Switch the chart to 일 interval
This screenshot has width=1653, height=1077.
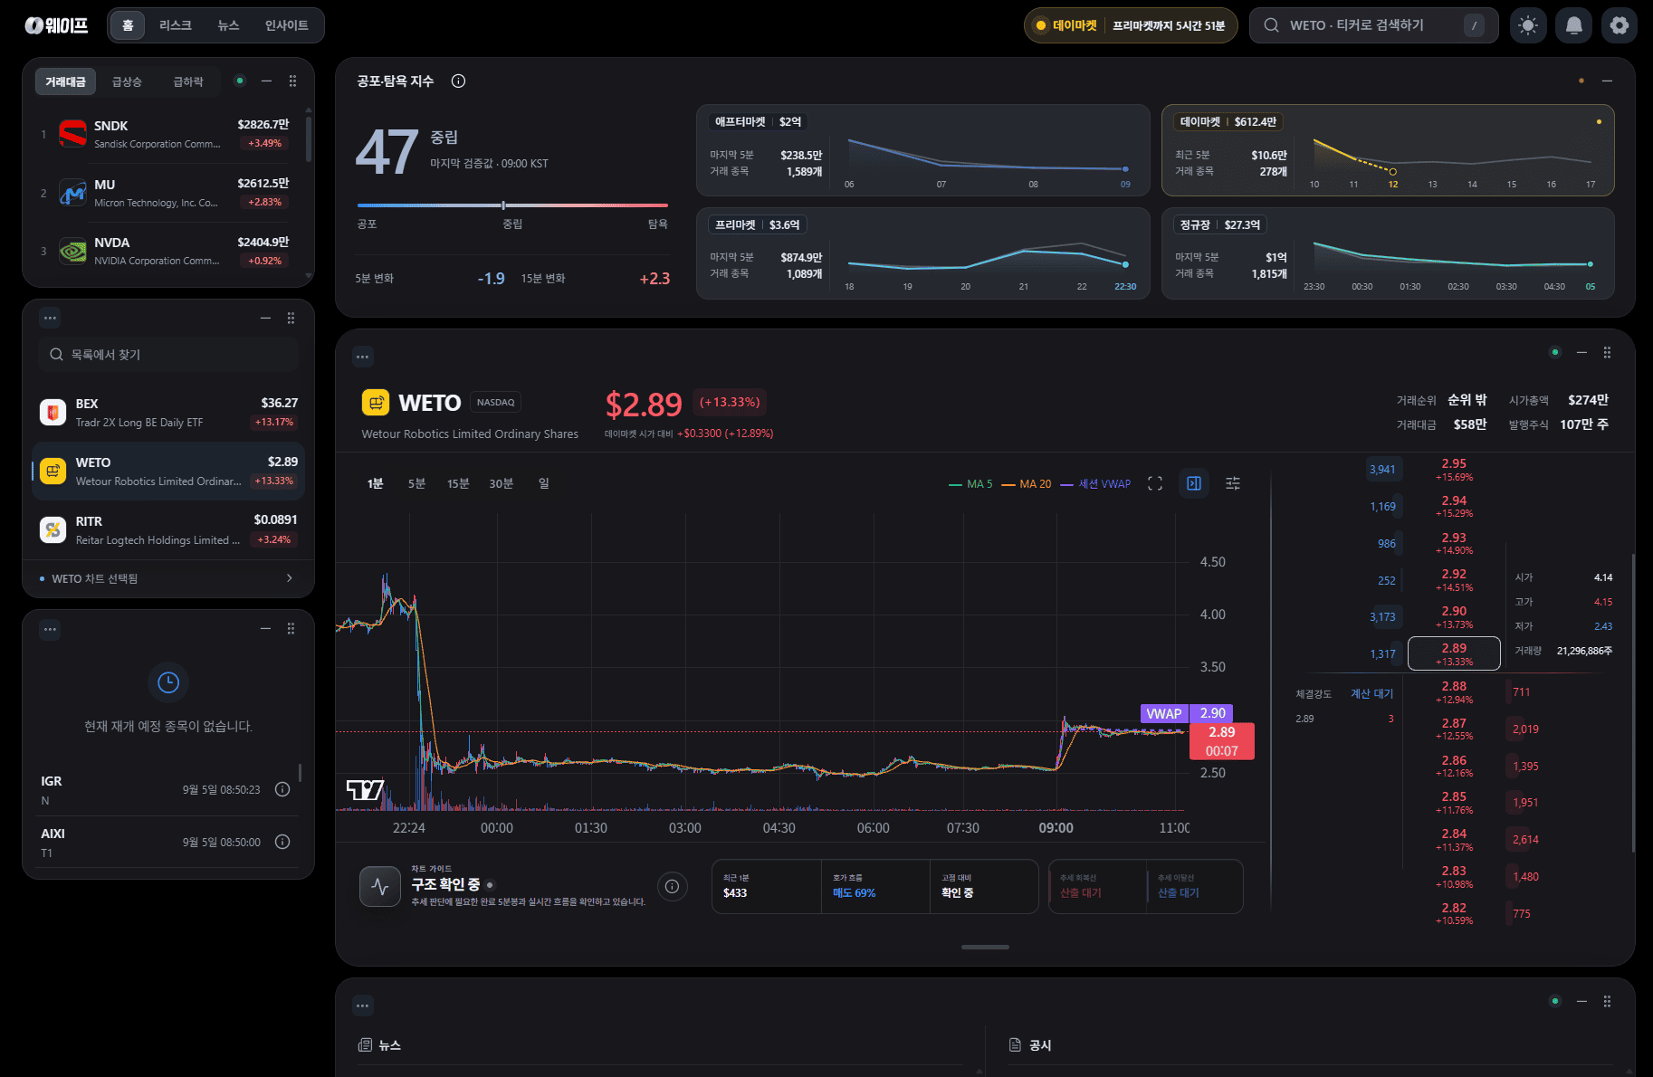pos(543,484)
